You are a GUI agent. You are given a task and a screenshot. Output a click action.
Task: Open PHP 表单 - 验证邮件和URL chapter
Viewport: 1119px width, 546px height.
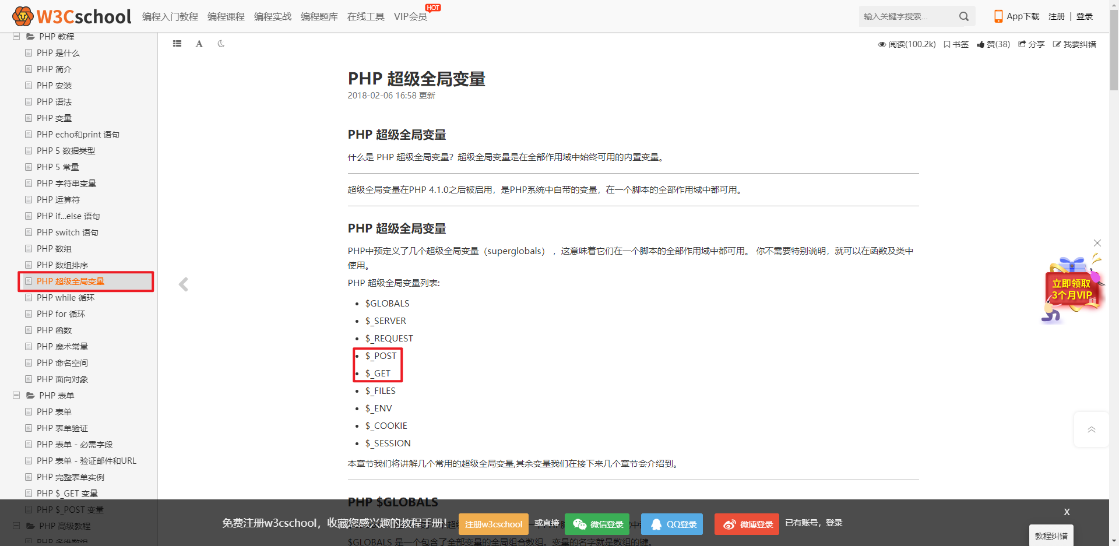[87, 461]
